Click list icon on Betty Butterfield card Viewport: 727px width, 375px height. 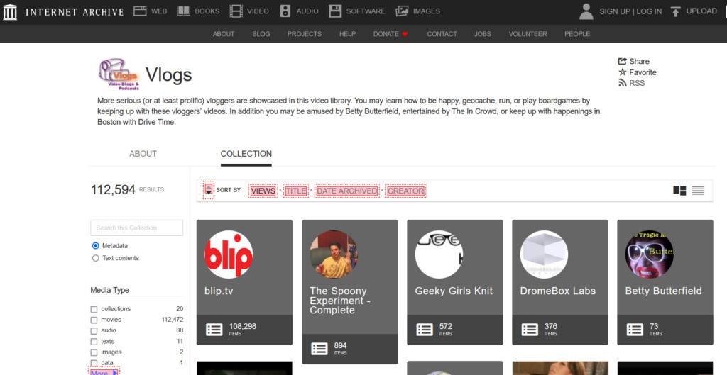(635, 330)
